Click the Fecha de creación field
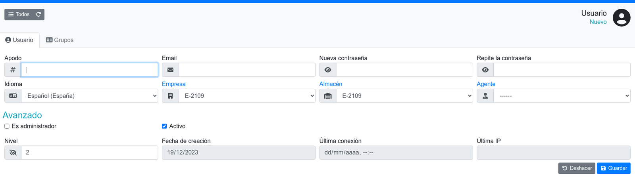This screenshot has height=181, width=635. point(239,152)
